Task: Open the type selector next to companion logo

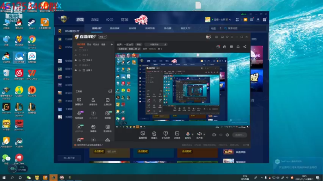Action: click(x=103, y=37)
